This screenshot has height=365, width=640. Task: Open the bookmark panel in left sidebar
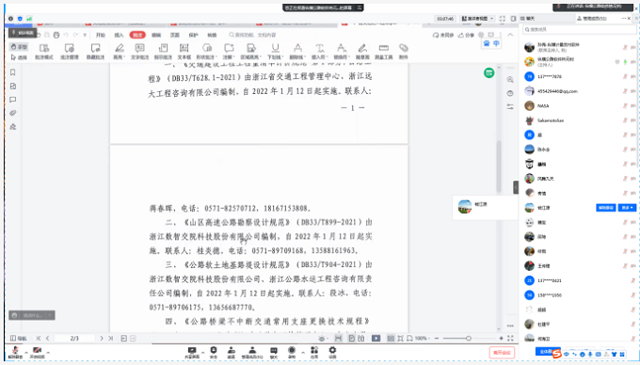coord(12,72)
